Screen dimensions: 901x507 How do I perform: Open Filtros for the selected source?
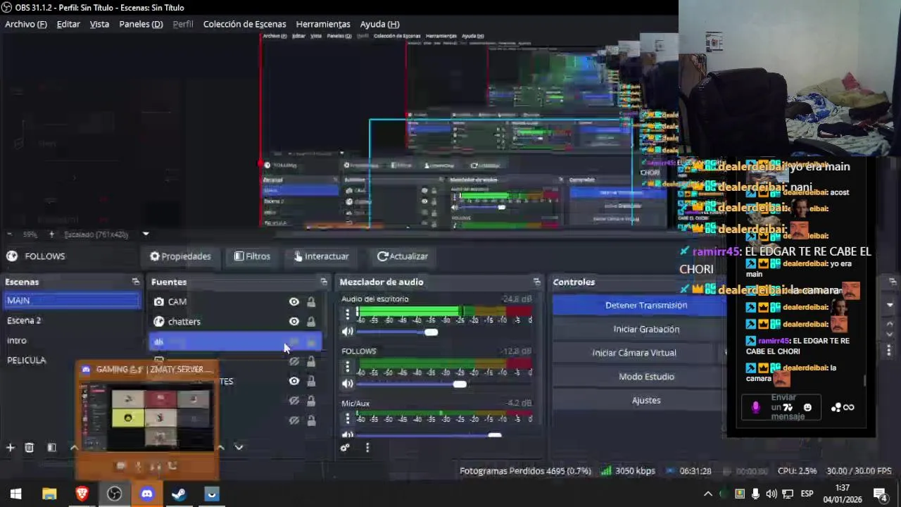(252, 256)
